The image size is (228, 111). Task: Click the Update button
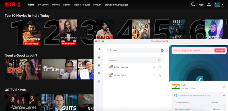coord(220,51)
